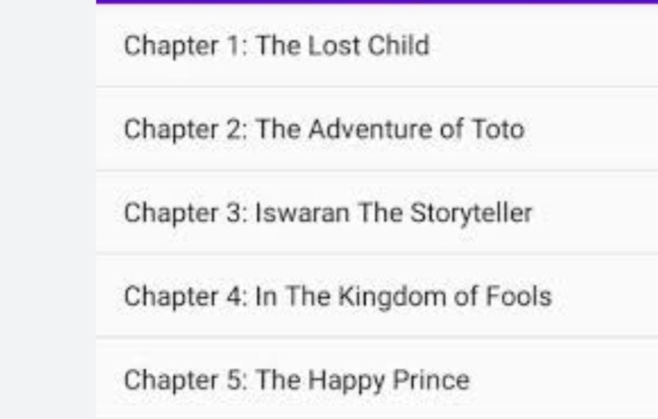Click the 'Adventure of Toto' title text
The image size is (658, 419).
point(416,129)
